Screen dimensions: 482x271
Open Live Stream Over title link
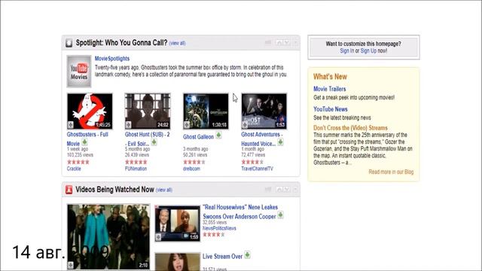coord(222,256)
